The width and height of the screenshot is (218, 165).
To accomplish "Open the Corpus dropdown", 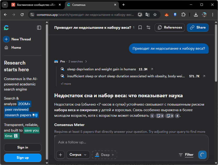I will tap(78, 155).
